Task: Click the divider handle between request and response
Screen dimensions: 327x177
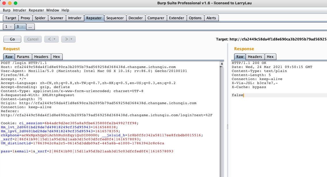Action: click(x=227, y=127)
